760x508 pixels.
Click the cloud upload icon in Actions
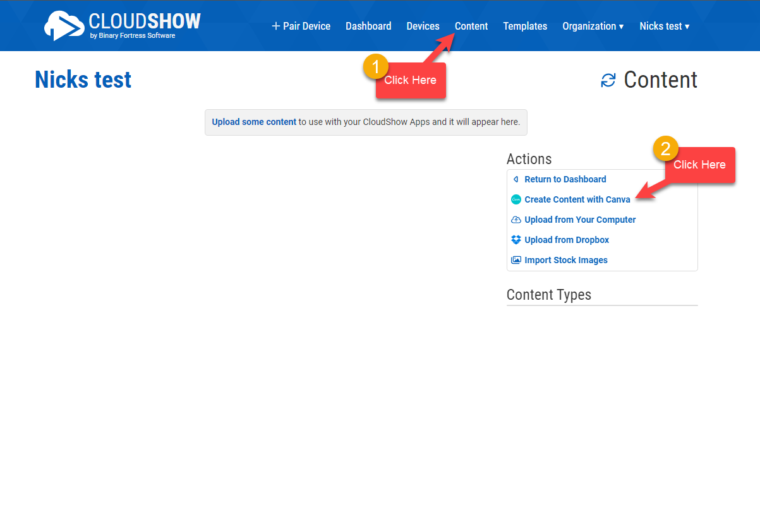pyautogui.click(x=516, y=220)
